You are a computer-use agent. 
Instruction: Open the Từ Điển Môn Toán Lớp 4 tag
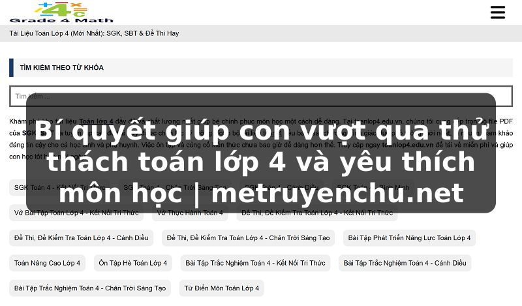pyautogui.click(x=221, y=288)
